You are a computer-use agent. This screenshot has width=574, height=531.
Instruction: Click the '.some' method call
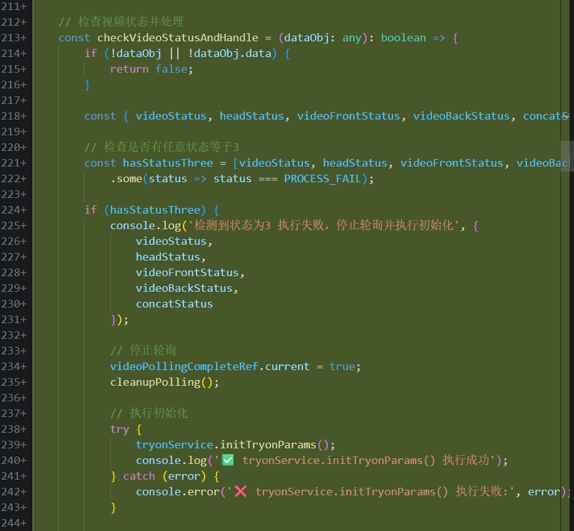click(x=126, y=178)
